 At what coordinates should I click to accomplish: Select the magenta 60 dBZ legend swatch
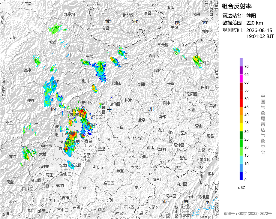tap(241, 78)
